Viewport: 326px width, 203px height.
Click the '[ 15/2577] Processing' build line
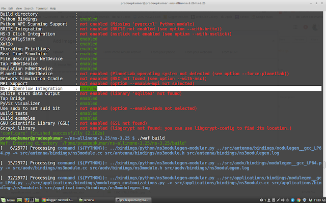(x=161, y=165)
